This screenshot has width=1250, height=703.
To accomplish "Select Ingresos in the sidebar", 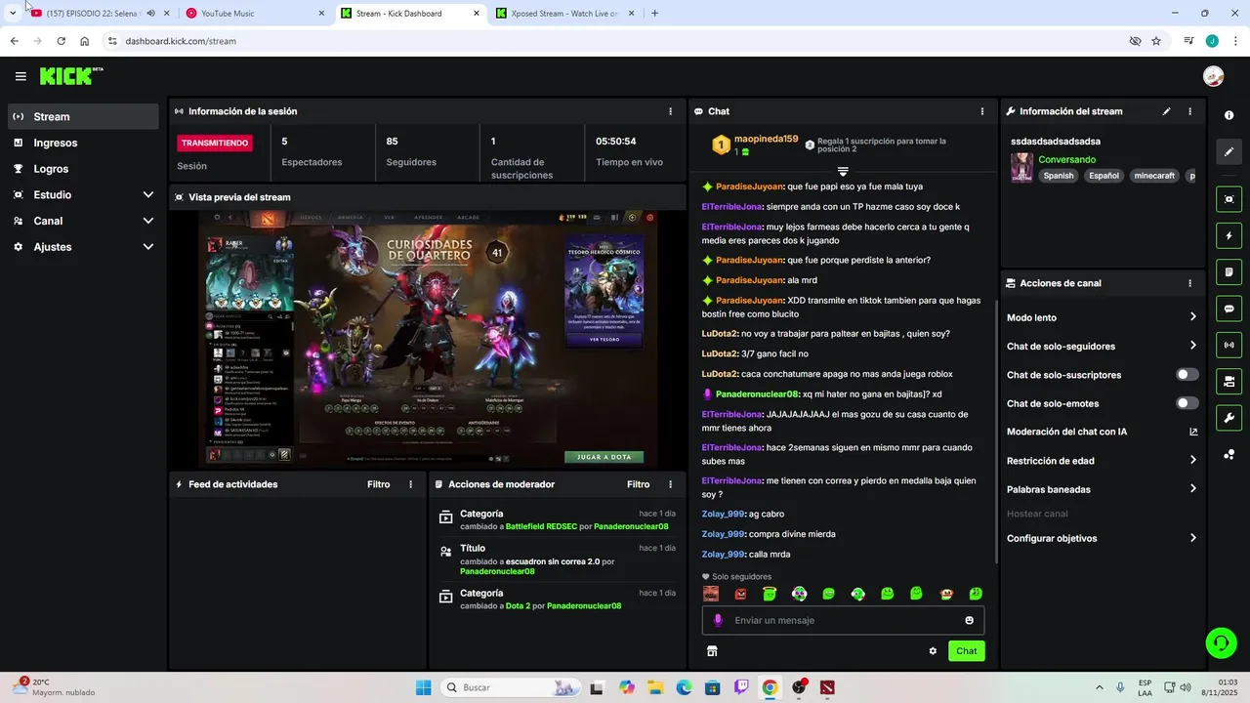I will pyautogui.click(x=83, y=143).
